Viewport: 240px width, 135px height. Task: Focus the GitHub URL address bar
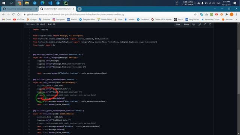[x=107, y=14]
